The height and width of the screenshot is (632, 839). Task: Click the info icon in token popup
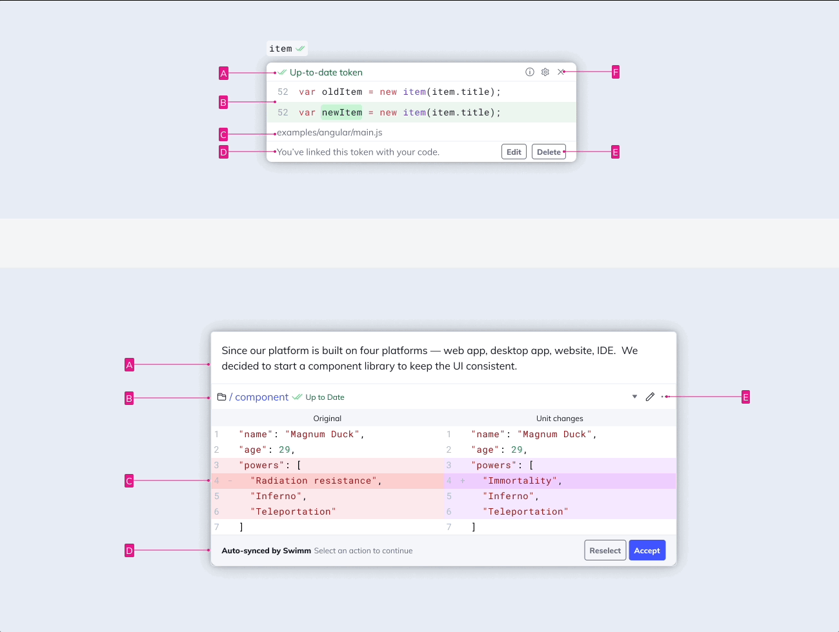pyautogui.click(x=529, y=72)
